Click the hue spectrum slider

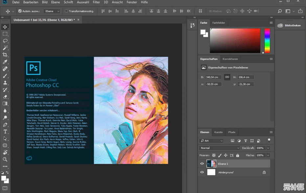pos(267,40)
